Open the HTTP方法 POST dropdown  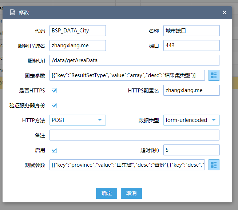78,120
